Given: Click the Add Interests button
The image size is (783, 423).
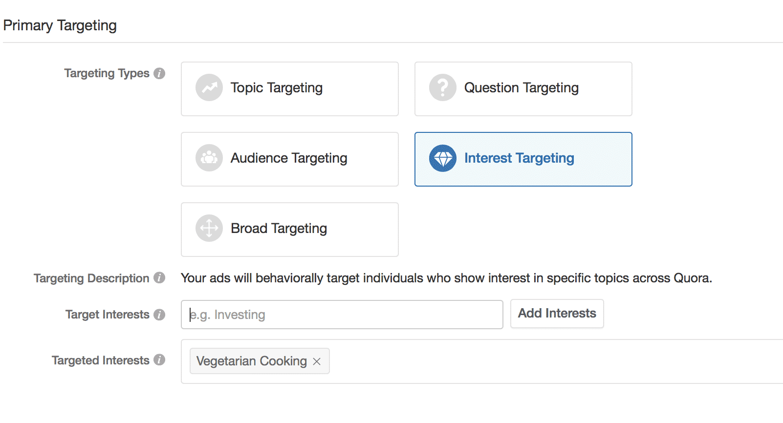Looking at the screenshot, I should [557, 314].
